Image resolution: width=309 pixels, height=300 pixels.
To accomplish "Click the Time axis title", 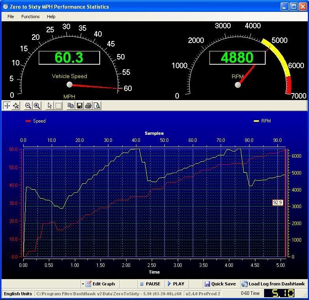I will (x=154, y=272).
